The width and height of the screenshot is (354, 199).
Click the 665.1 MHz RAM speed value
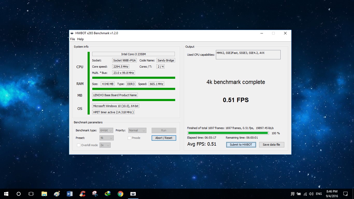tap(157, 84)
